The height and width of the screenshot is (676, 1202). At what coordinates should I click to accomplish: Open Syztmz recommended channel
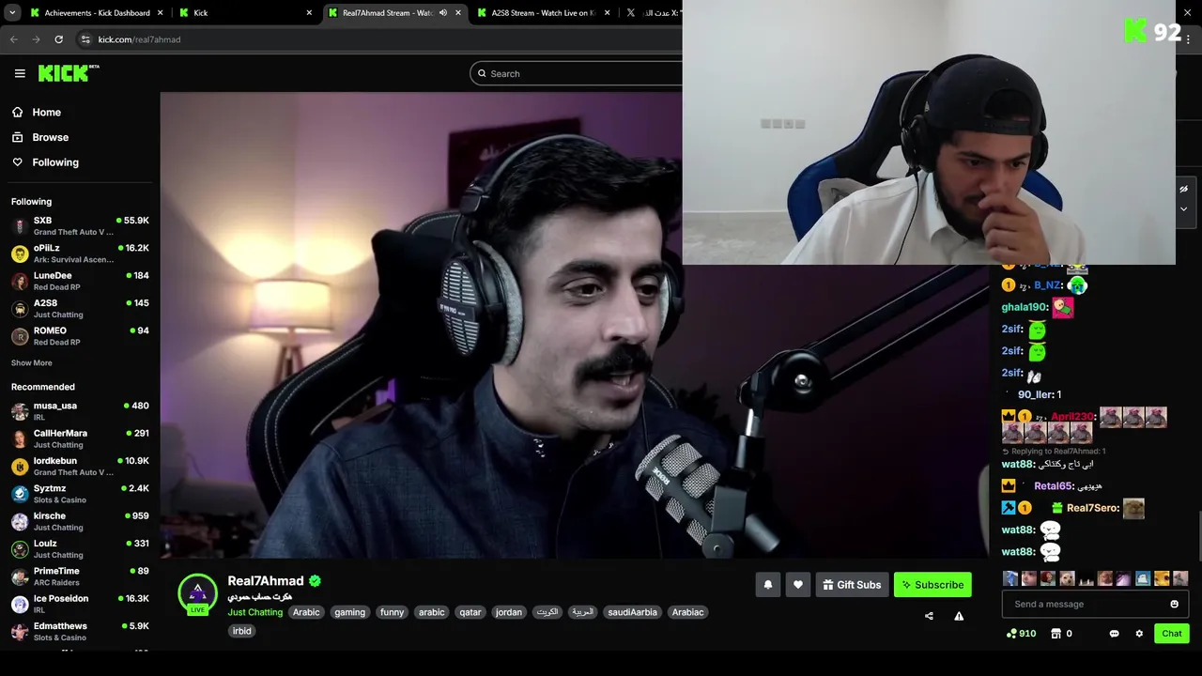coord(80,494)
